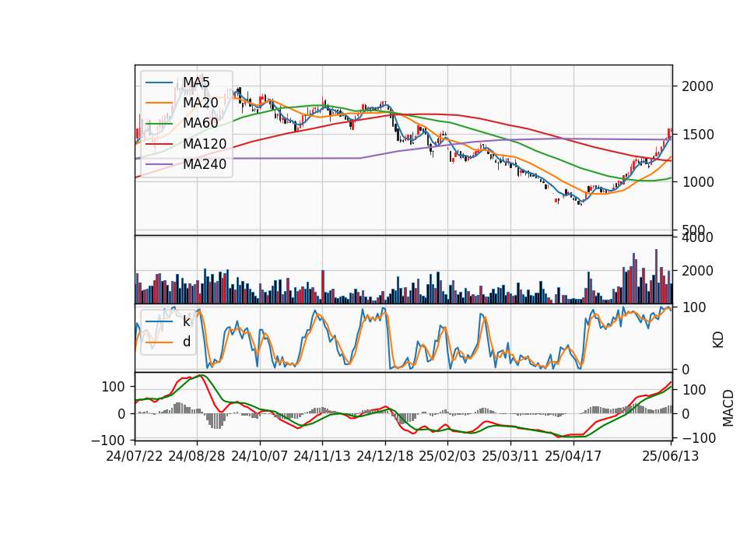
Task: Click the 1500 price axis tick label
Action: click(x=697, y=135)
